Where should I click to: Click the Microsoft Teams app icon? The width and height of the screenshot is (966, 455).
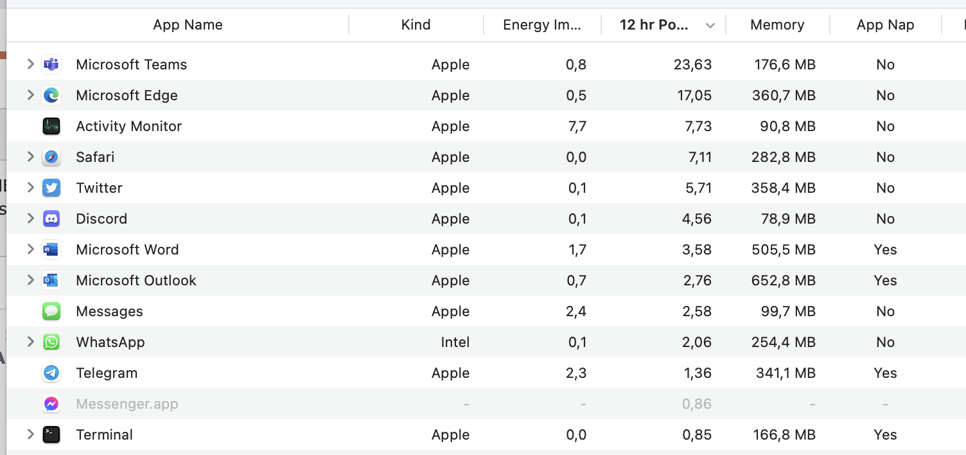51,64
